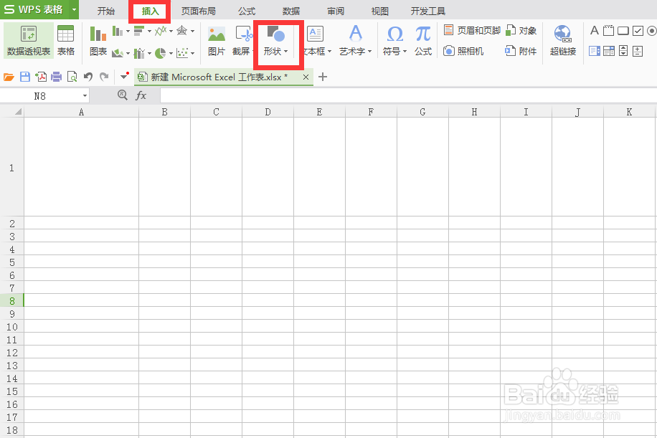Screen dimensions: 657x438
Task: Click the print icon
Action: tap(56, 77)
